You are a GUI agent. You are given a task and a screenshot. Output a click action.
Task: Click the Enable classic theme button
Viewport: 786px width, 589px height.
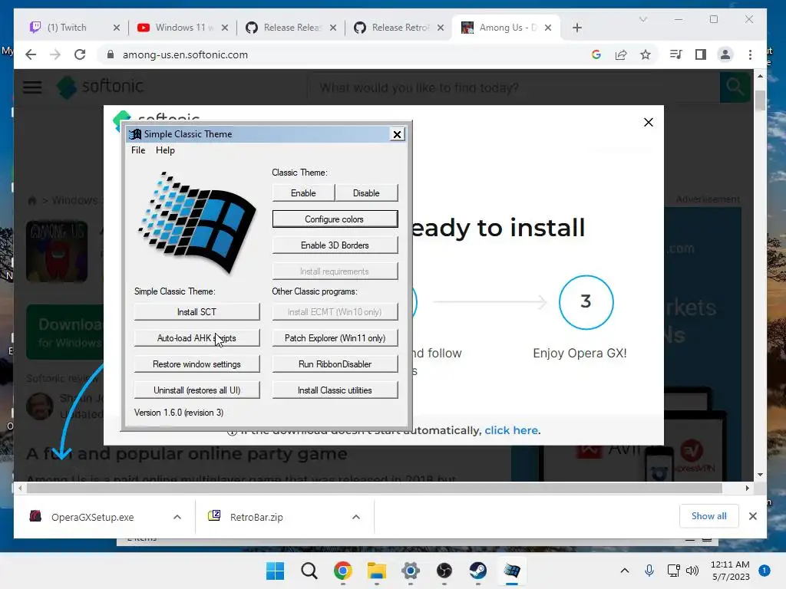303,192
